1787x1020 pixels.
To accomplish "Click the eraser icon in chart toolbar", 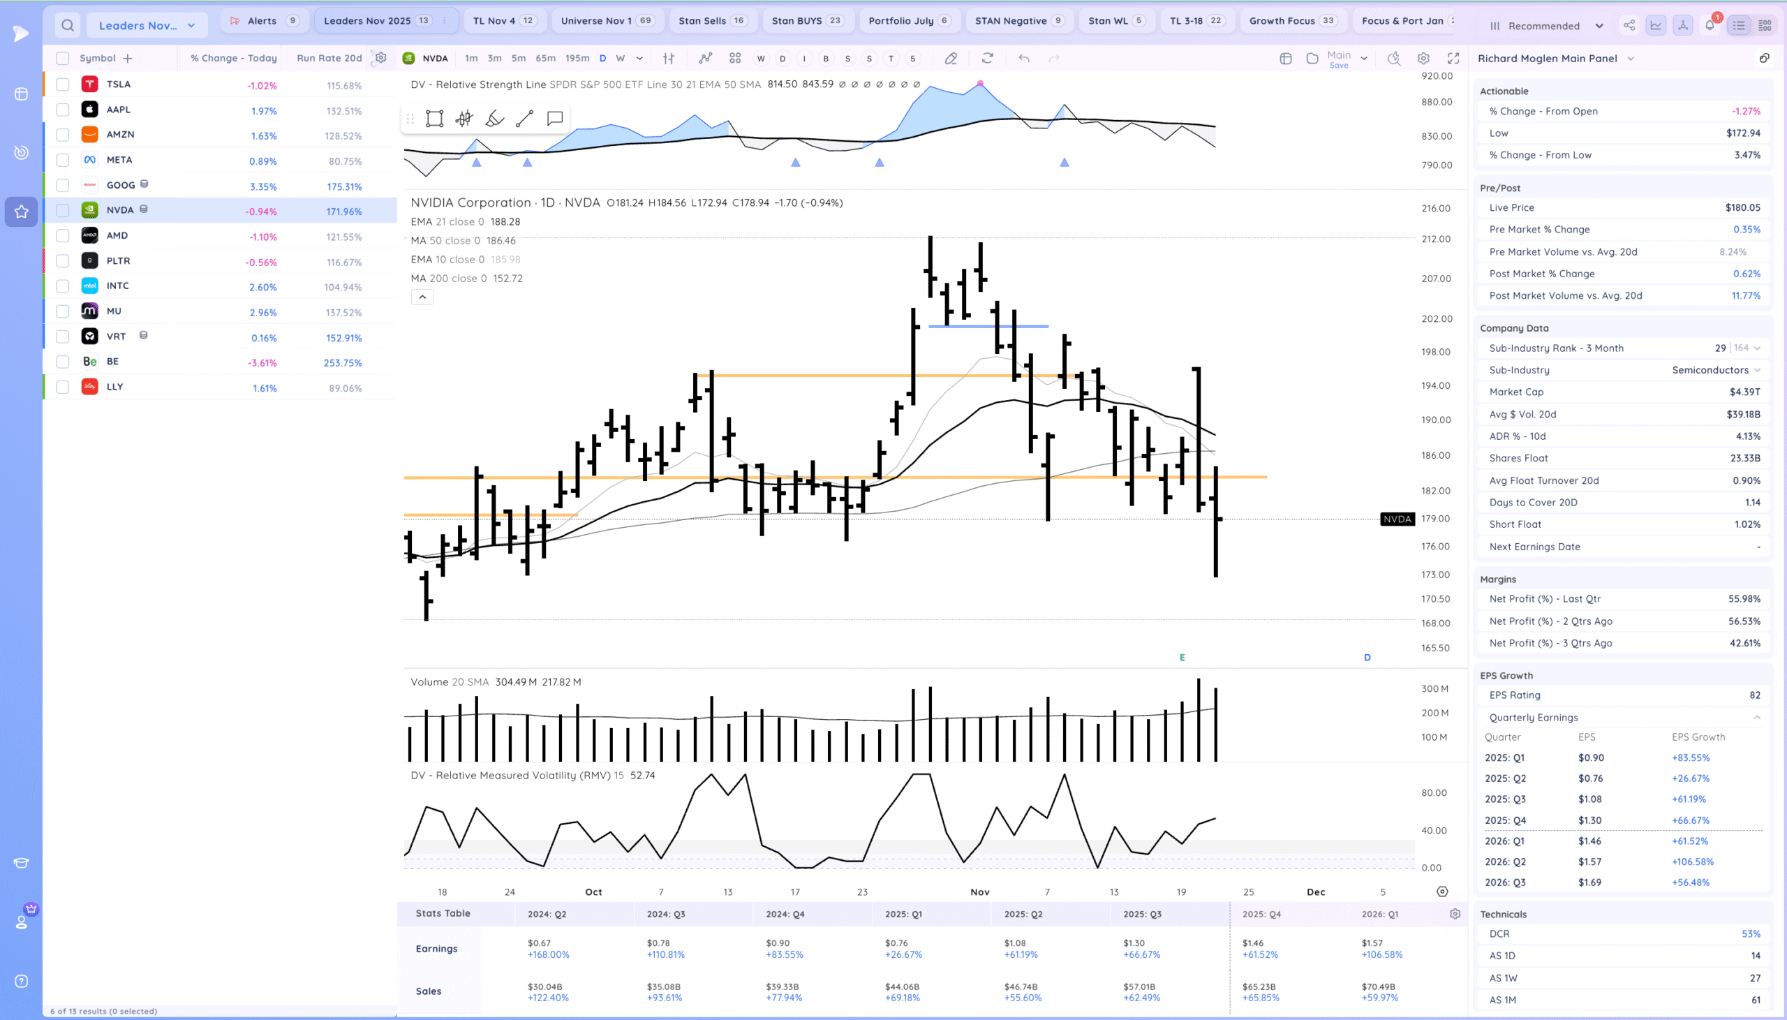I will pos(950,58).
